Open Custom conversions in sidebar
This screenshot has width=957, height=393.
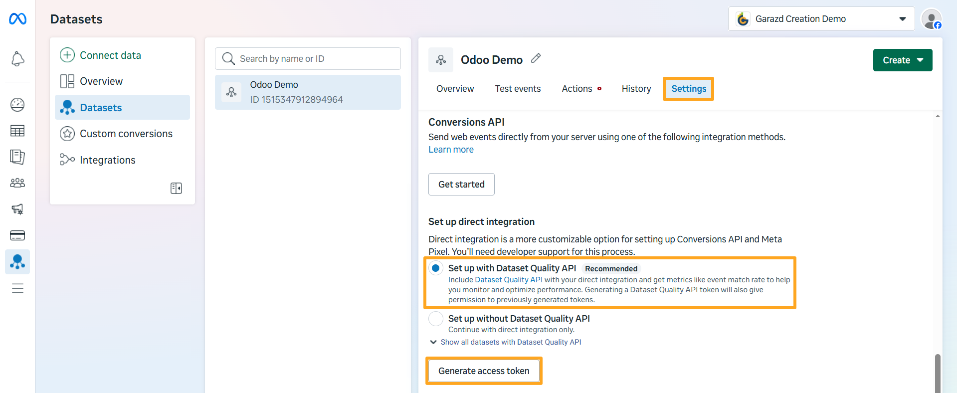coord(126,134)
